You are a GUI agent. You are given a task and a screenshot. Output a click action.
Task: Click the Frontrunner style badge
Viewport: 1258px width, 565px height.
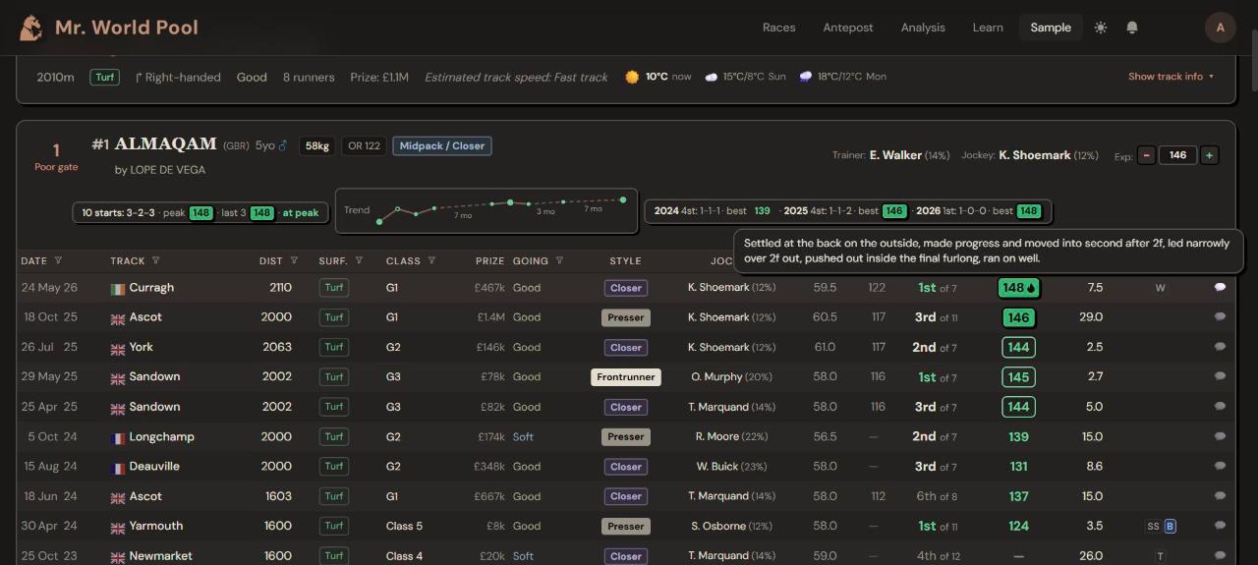point(626,377)
